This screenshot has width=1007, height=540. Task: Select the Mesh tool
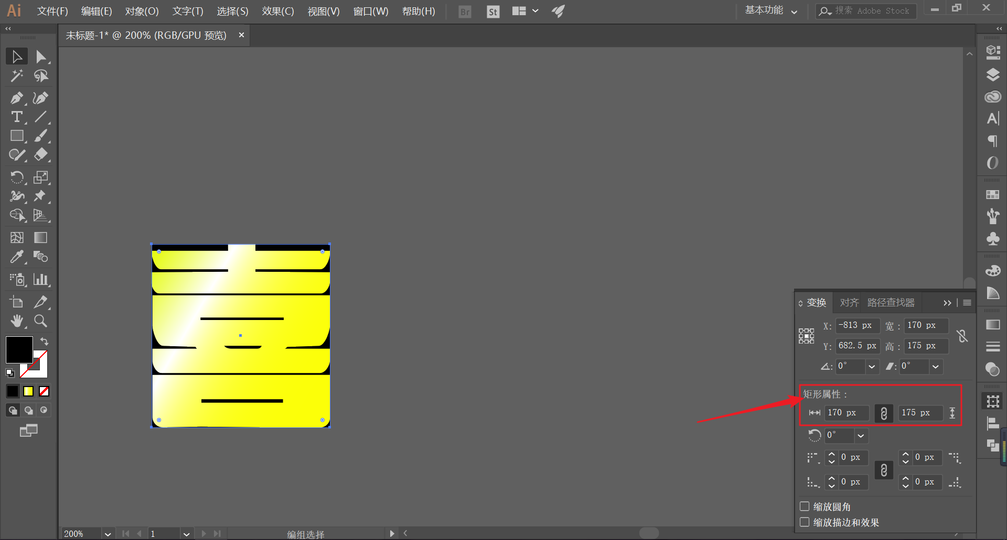tap(17, 238)
